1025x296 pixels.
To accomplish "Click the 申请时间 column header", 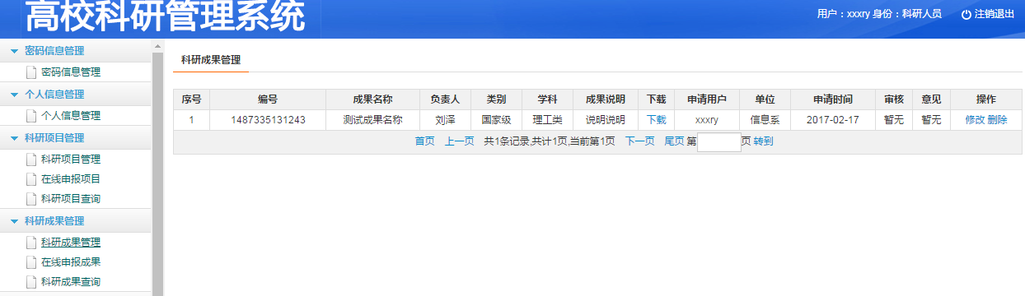I will 832,99.
